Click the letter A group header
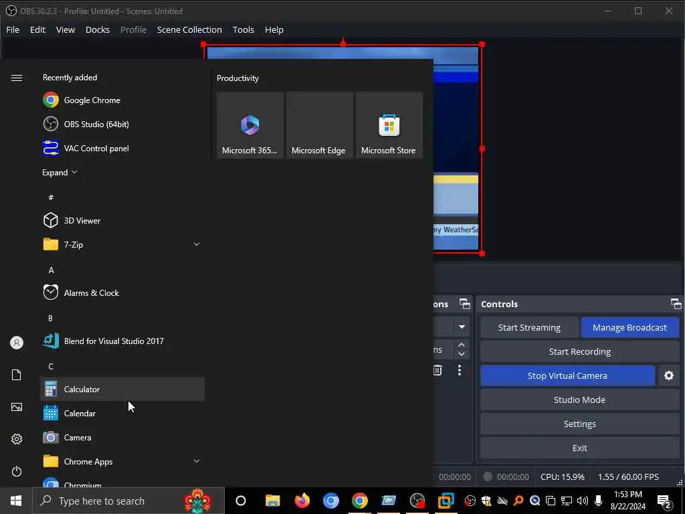Image resolution: width=685 pixels, height=514 pixels. tap(51, 270)
